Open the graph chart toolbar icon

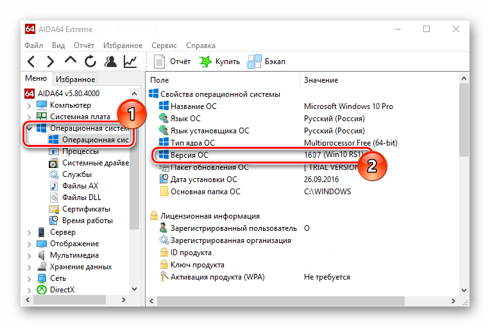pyautogui.click(x=130, y=61)
